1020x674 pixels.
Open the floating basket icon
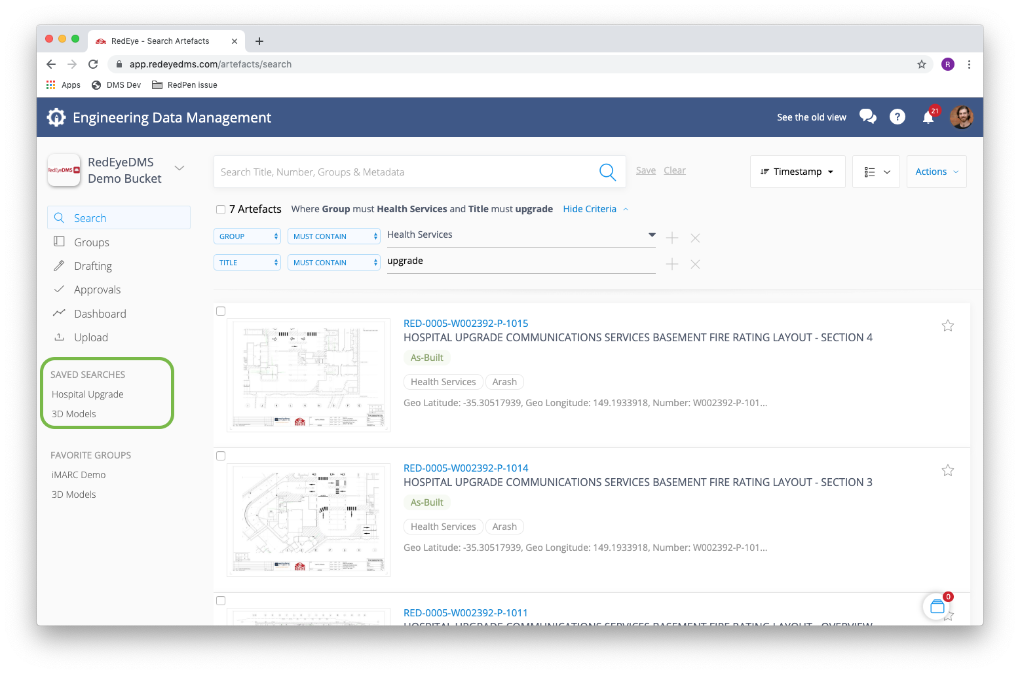pos(937,607)
